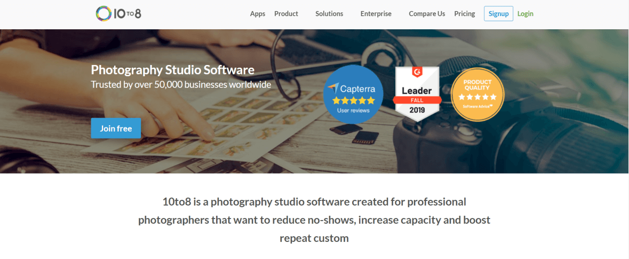Click the Photography Studio Software heading
The width and height of the screenshot is (629, 259).
[x=172, y=70]
